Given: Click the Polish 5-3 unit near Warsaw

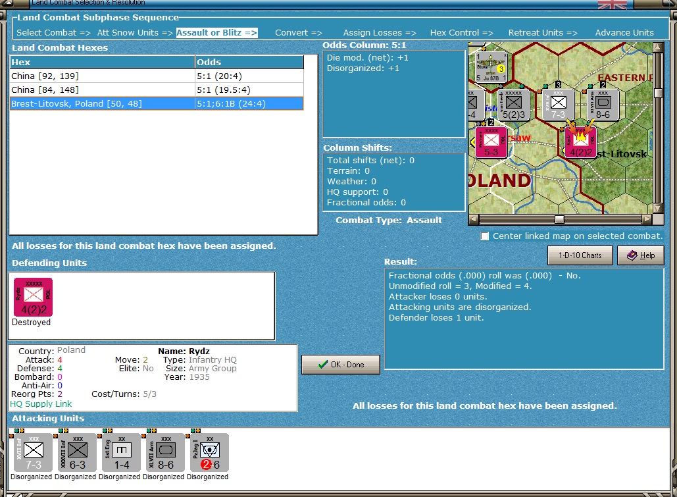Looking at the screenshot, I should (491, 142).
